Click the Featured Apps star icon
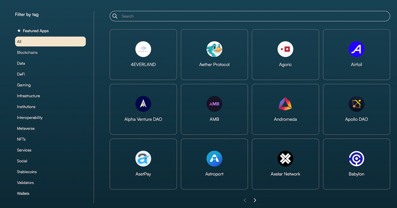 (19, 31)
